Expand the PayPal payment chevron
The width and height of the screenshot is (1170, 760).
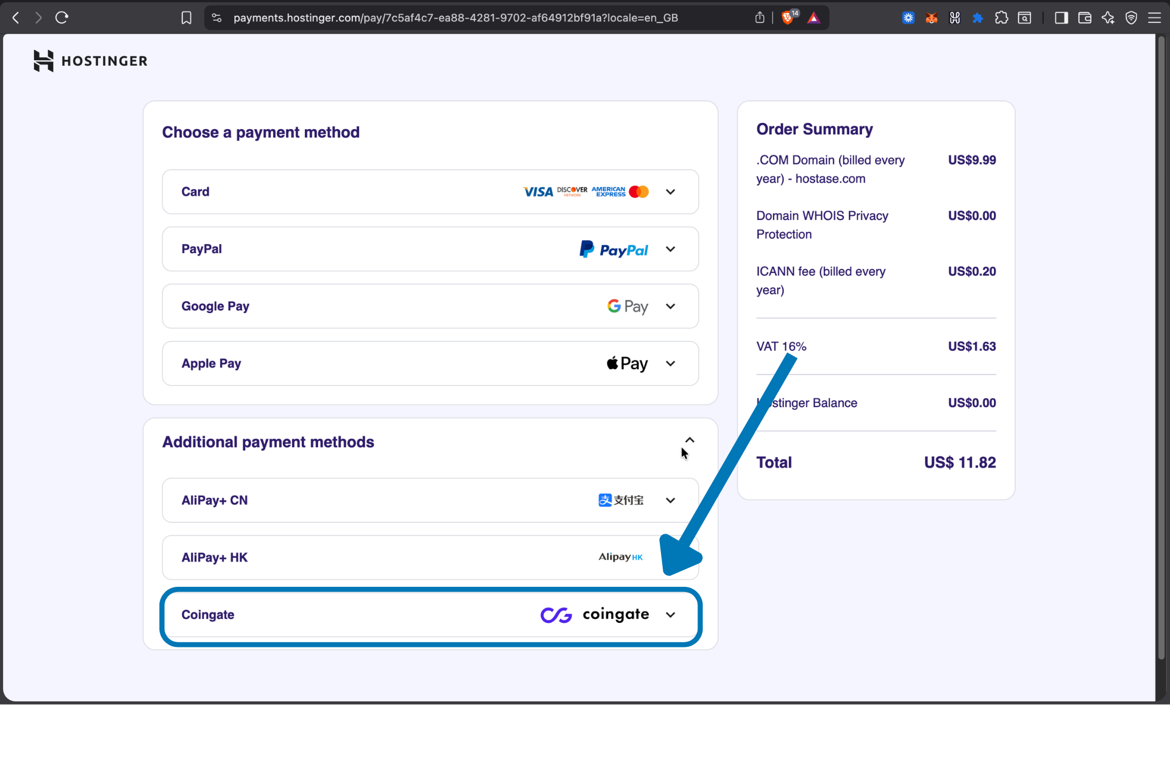[x=671, y=249]
